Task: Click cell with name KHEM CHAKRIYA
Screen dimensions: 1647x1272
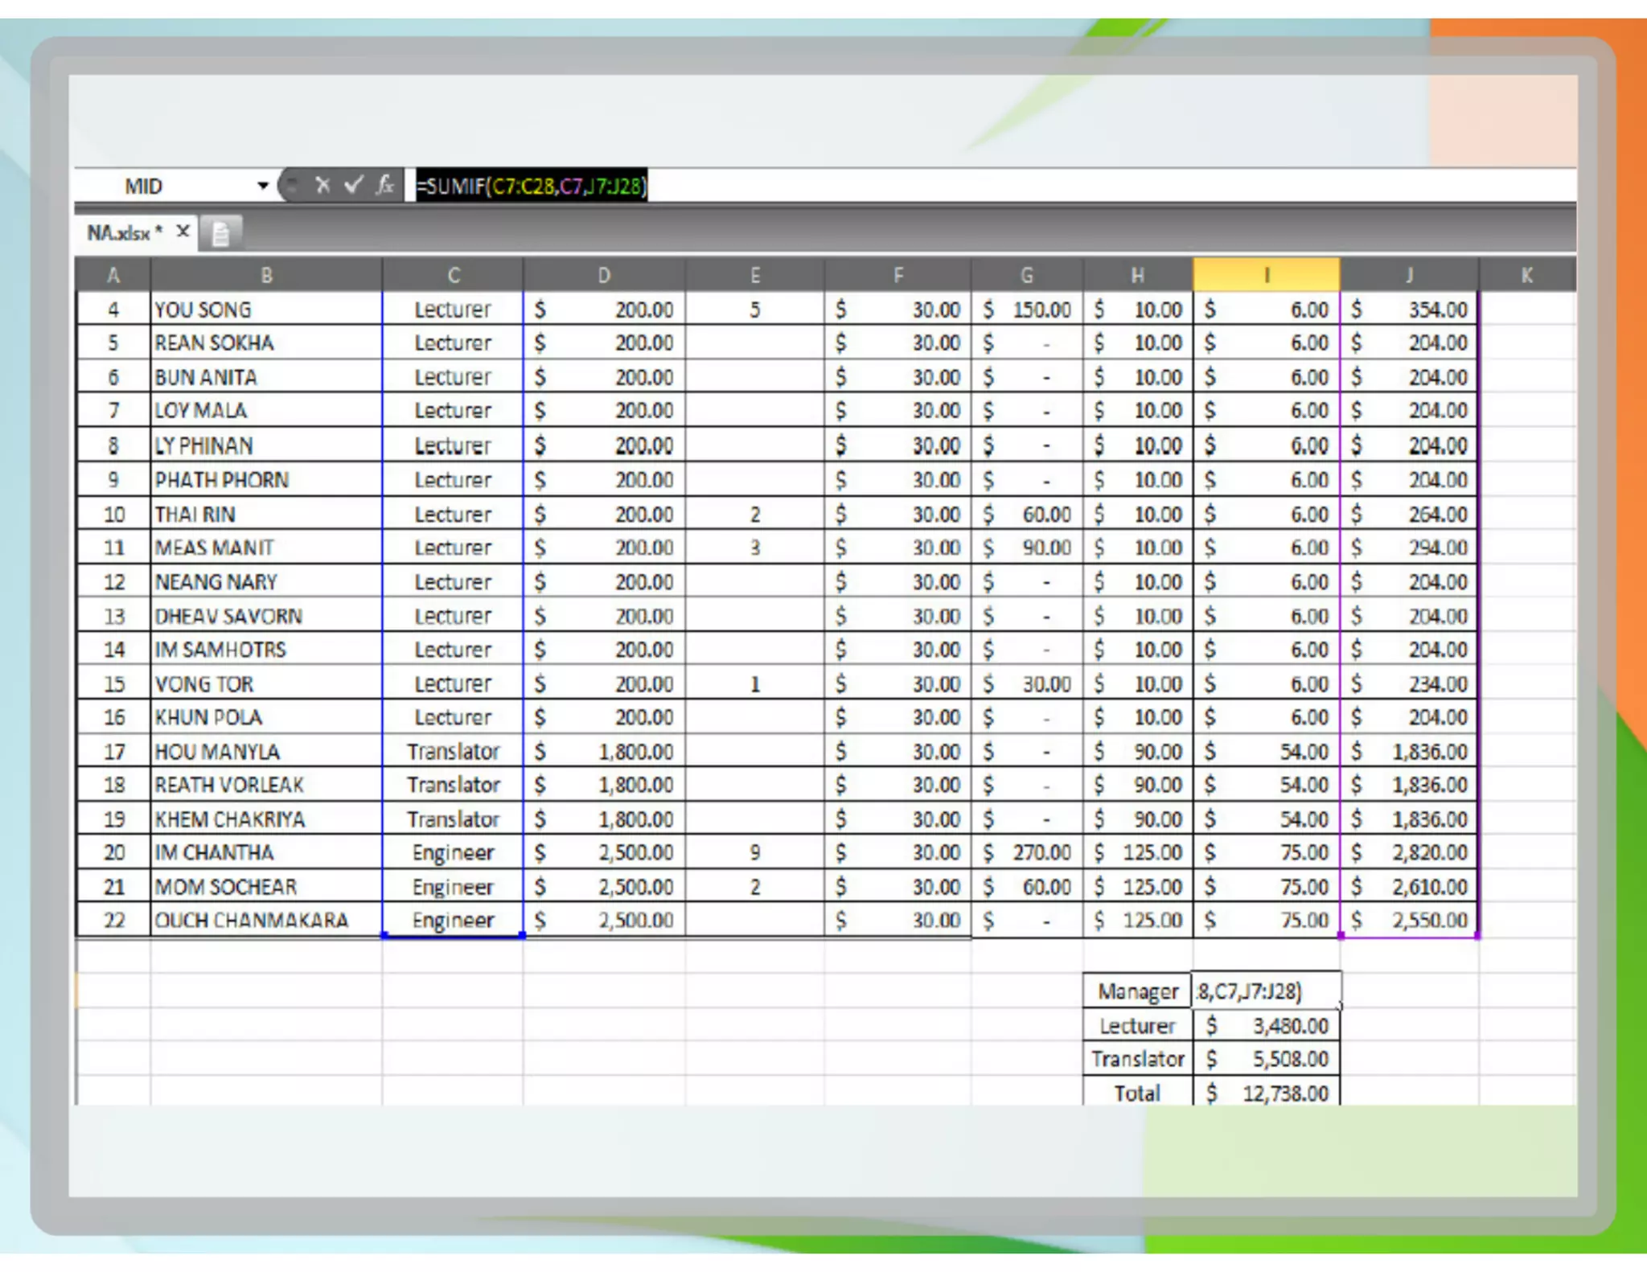Action: [266, 819]
